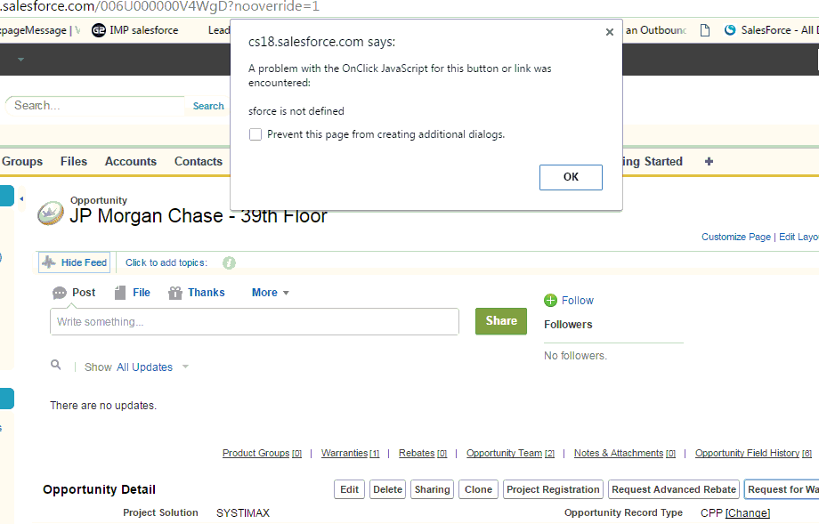Open the Getting Started tab
The width and height of the screenshot is (819, 524).
(x=653, y=162)
